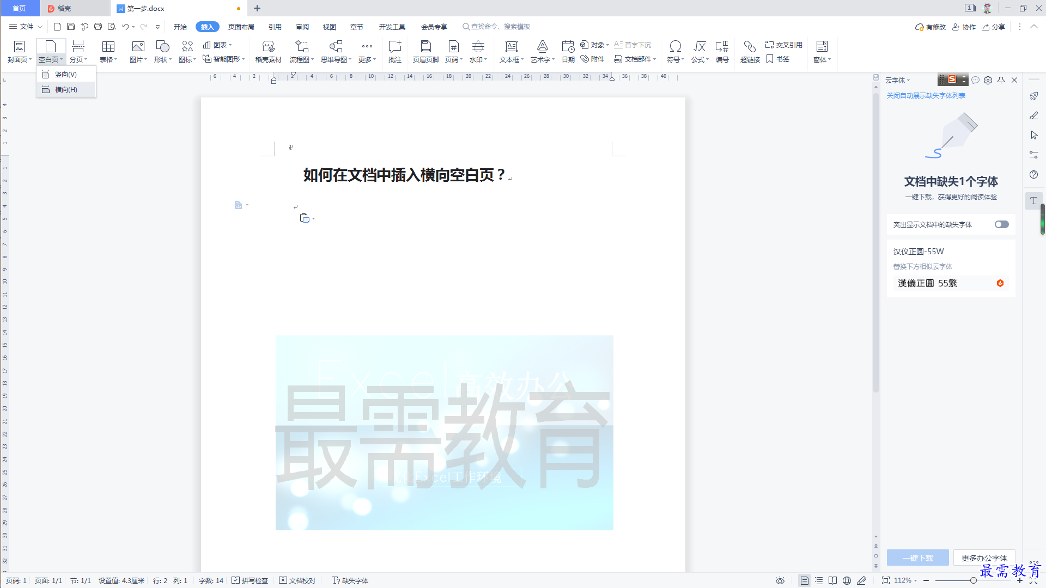
Task: Insert a 思维导图 mind map
Action: (x=336, y=52)
